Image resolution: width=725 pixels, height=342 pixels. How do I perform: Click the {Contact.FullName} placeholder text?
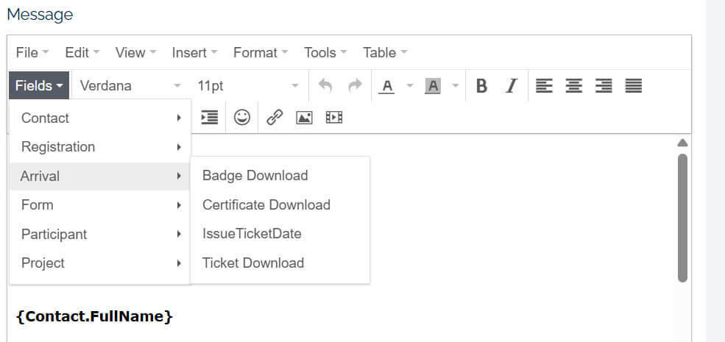pyautogui.click(x=94, y=316)
